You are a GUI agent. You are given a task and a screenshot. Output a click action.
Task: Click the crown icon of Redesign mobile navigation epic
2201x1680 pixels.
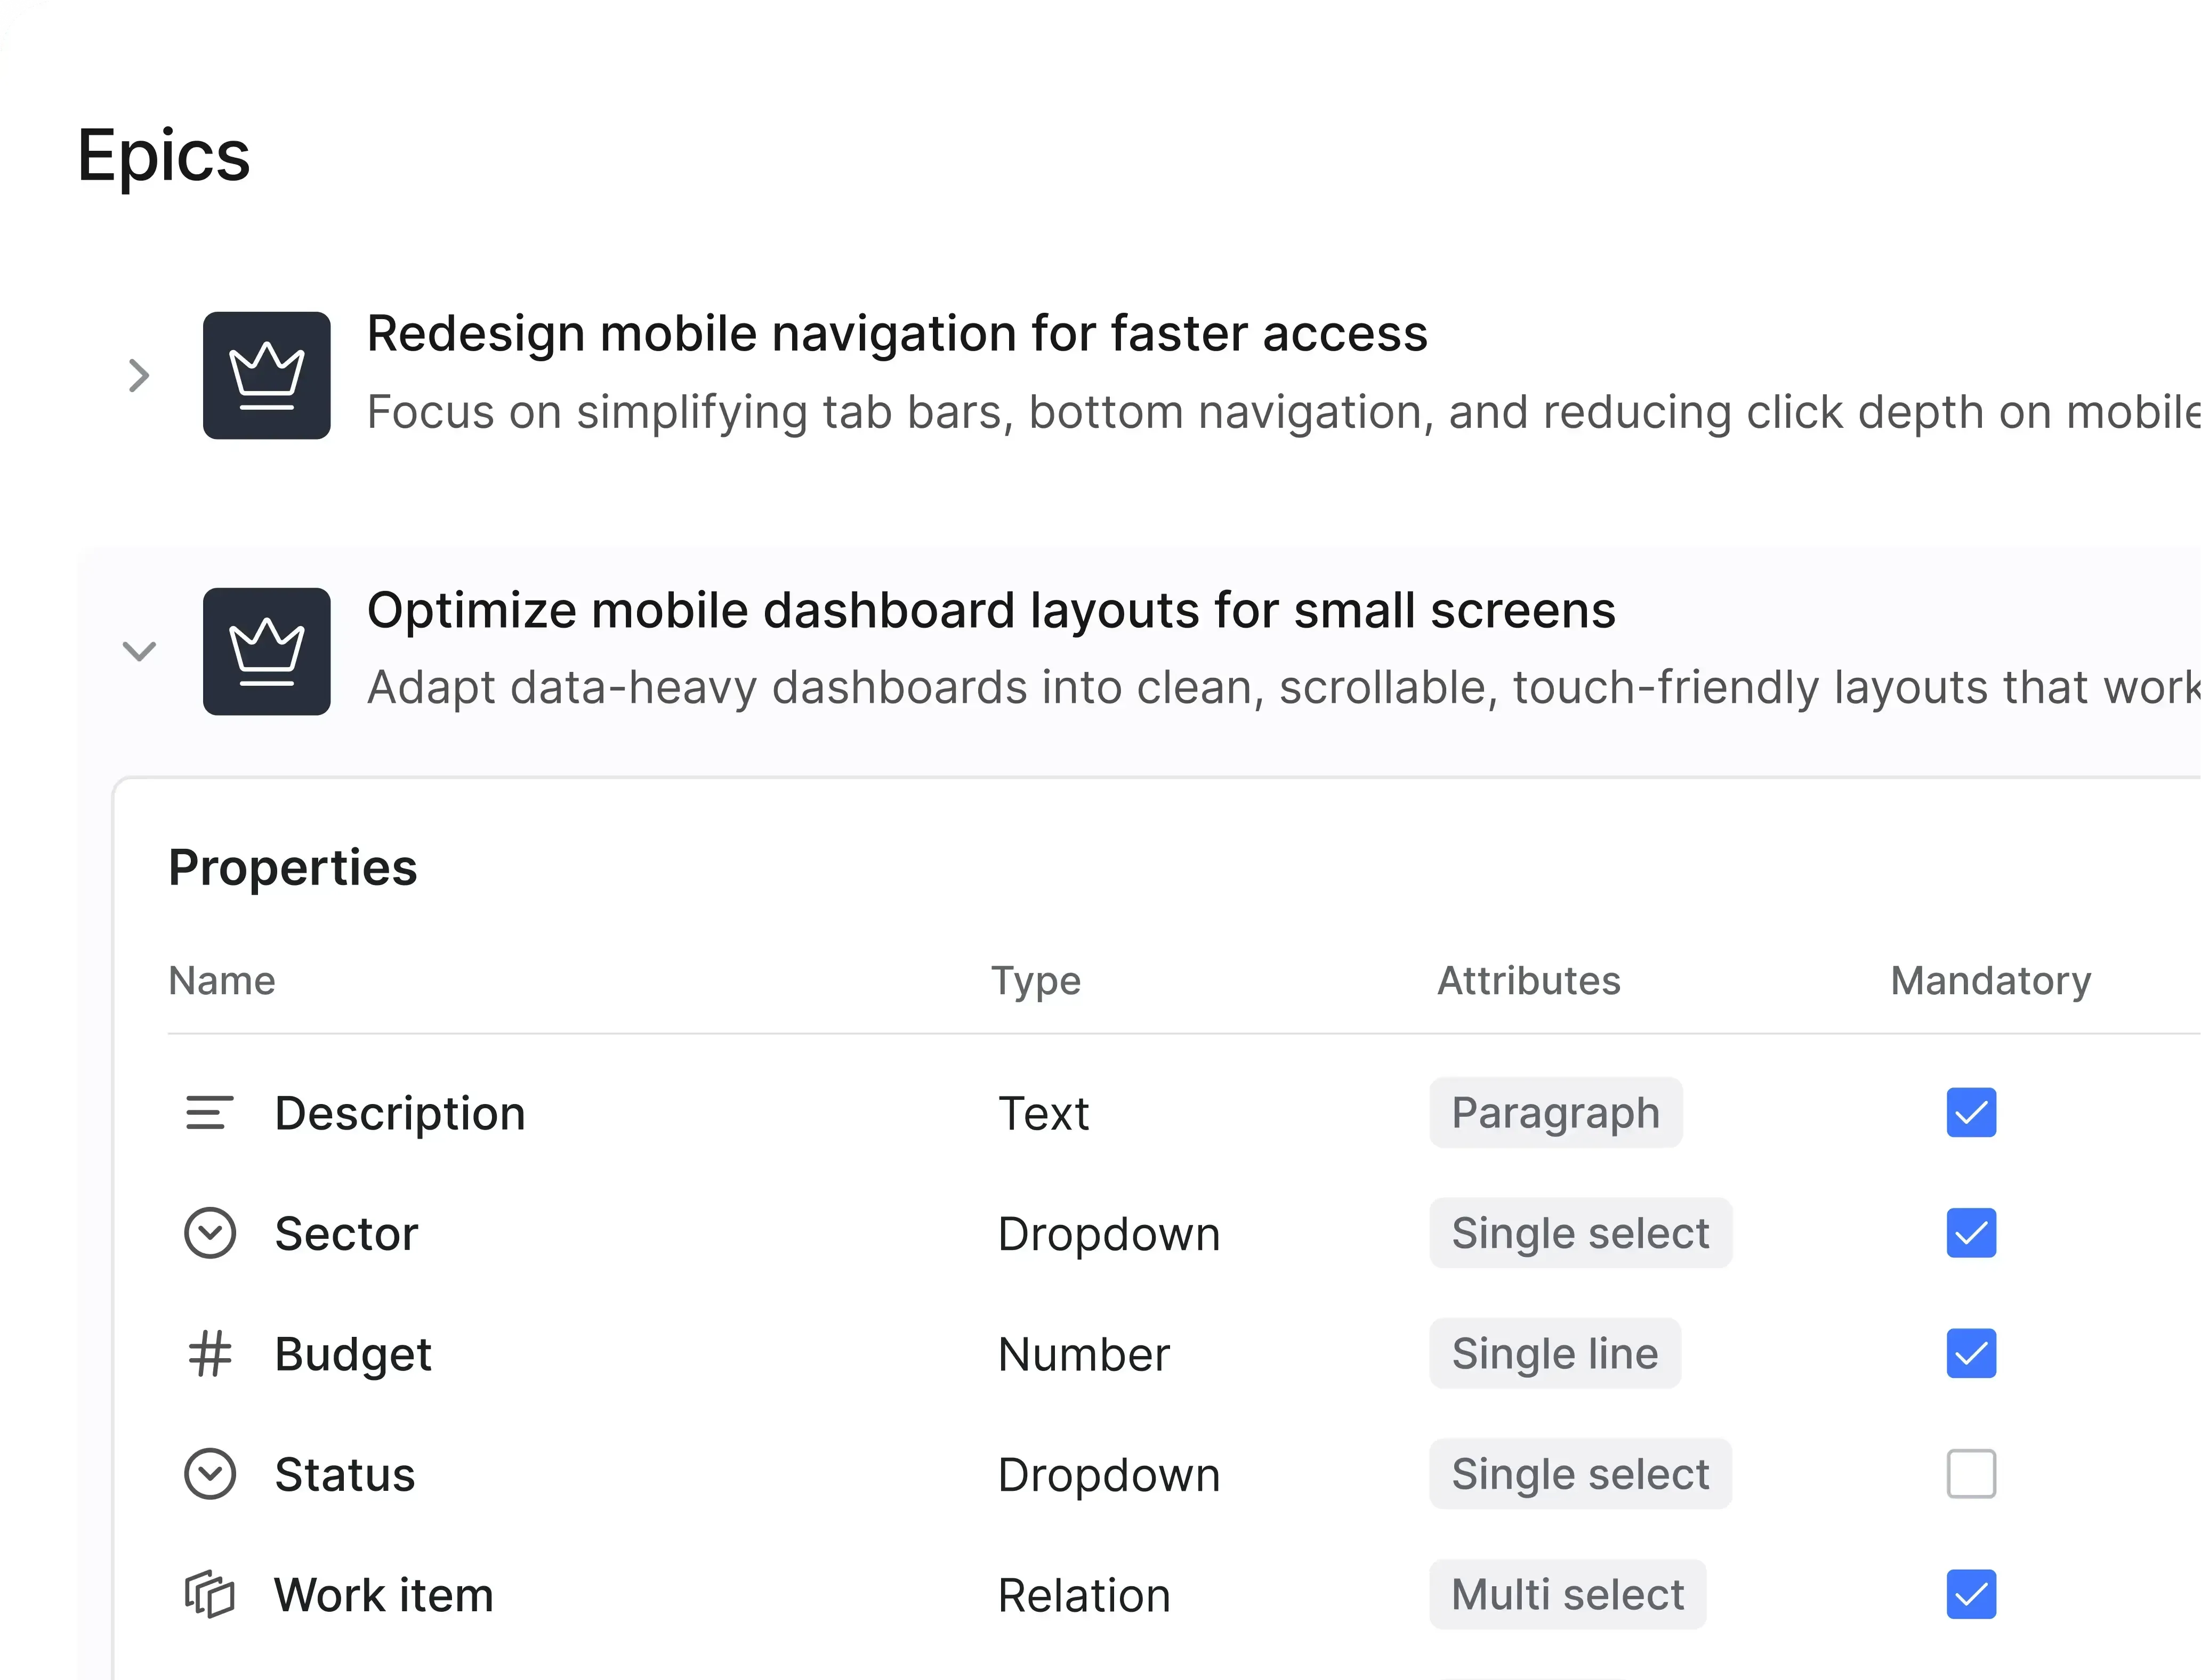coord(266,375)
